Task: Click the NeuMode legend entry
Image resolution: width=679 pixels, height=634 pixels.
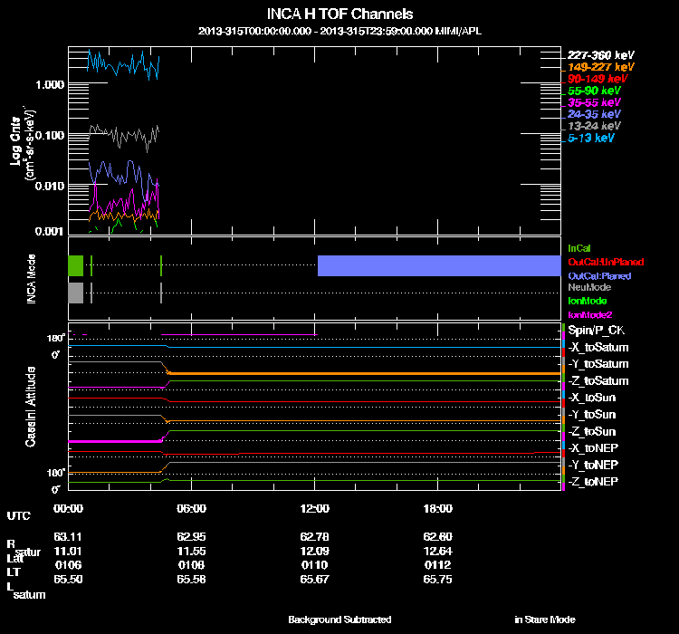Action: pos(589,287)
